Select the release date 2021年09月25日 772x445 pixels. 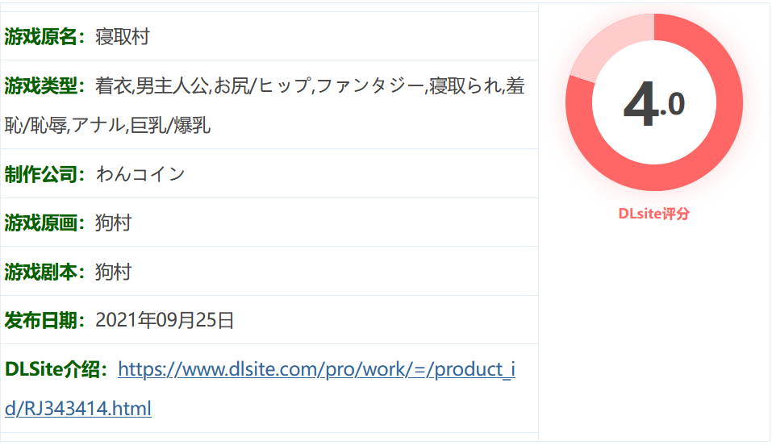pos(165,321)
